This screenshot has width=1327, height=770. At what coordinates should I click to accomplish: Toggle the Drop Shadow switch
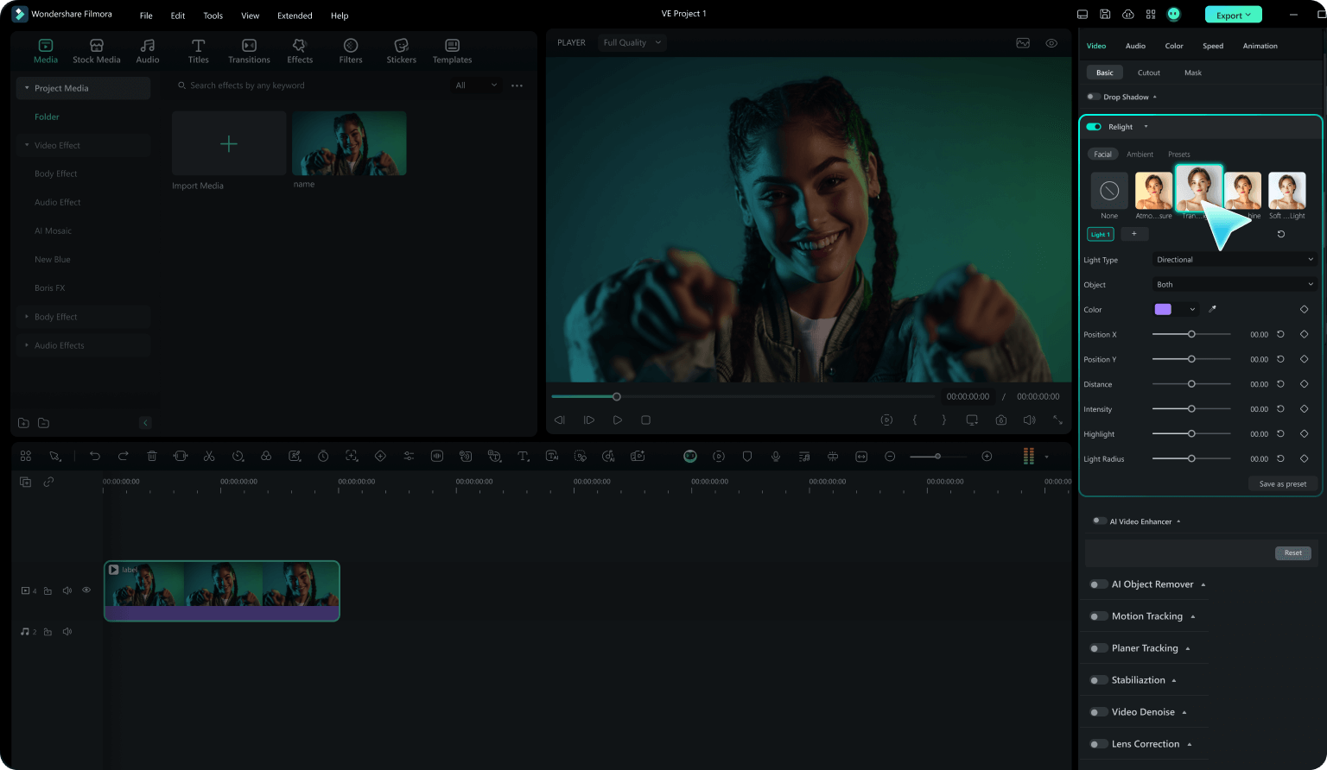[x=1094, y=97]
